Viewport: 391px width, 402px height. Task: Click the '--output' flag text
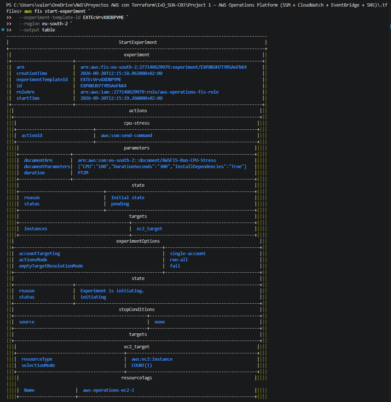click(x=29, y=30)
